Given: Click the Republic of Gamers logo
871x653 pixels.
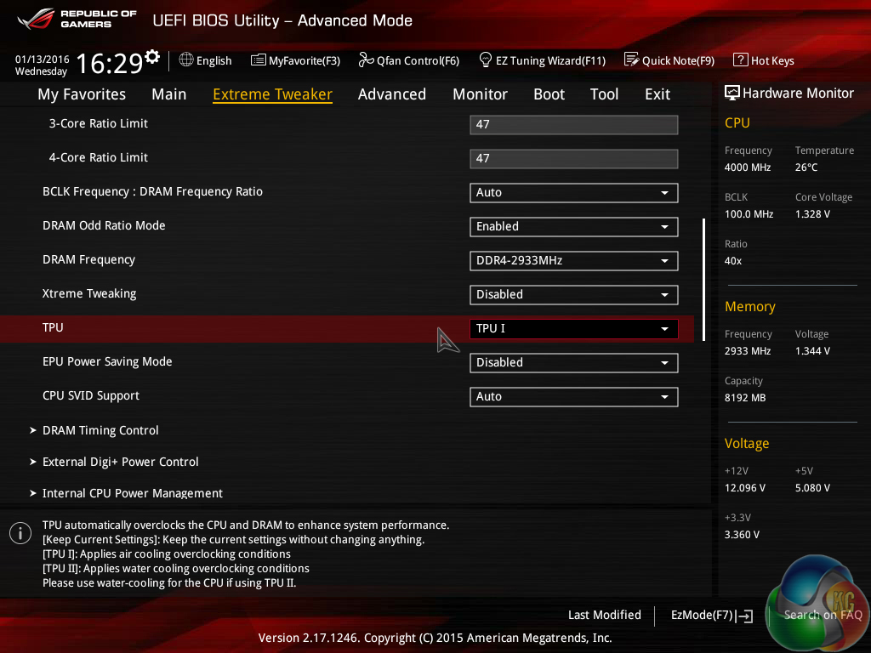Looking at the screenshot, I should 77,19.
